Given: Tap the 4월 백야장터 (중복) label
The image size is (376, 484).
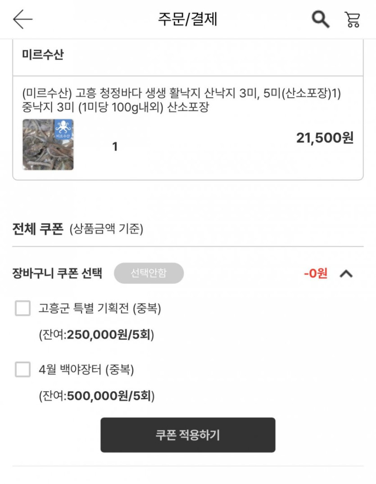Looking at the screenshot, I should tap(86, 370).
